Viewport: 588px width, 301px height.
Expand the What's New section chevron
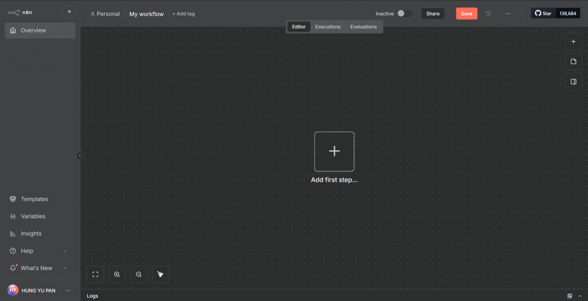click(65, 268)
